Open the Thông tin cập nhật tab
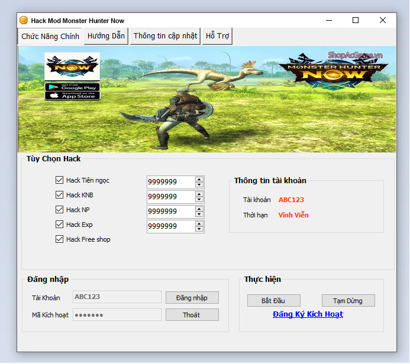The height and width of the screenshot is (364, 410). coord(165,36)
